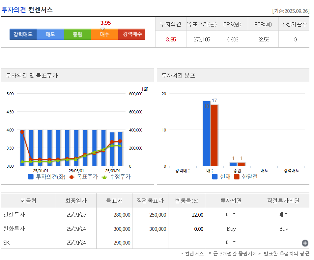Click the 0.00 change rate cell
Image resolution: width=314 pixels, height=260 pixels.
click(x=199, y=229)
